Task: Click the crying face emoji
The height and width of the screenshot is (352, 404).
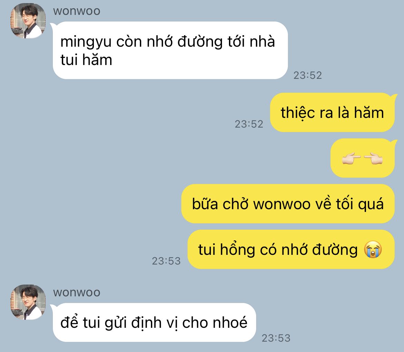Action: click(373, 249)
